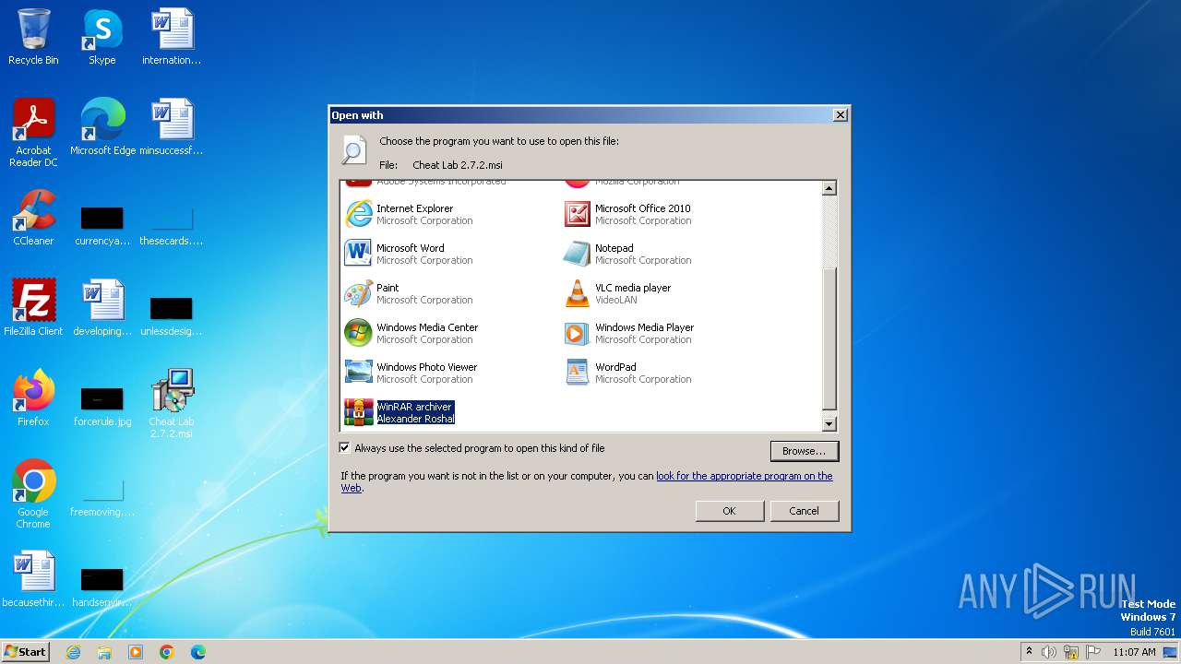Select Cheat Lab 2.7.2.msi desktop file
The image size is (1181, 664).
click(172, 404)
